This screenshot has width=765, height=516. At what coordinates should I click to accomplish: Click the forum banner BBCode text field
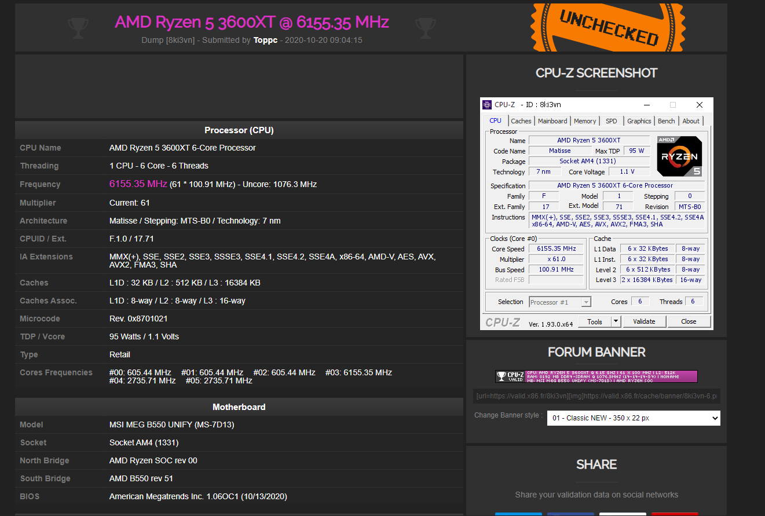click(596, 396)
